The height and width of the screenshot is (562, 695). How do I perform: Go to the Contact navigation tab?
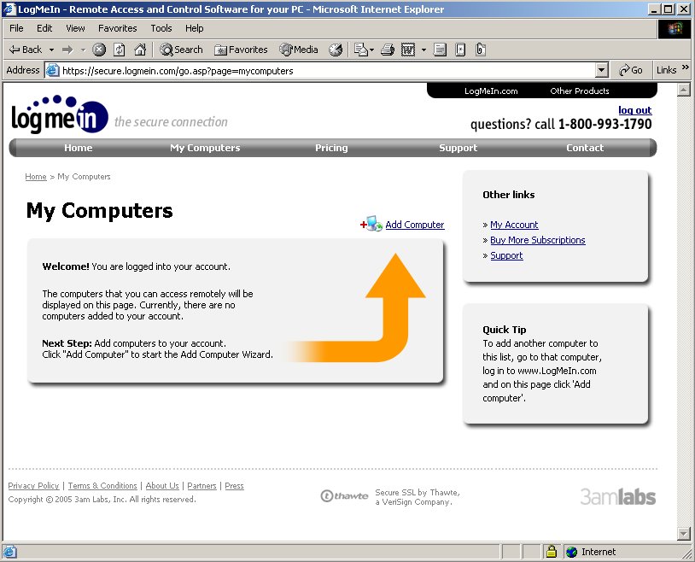click(x=585, y=148)
